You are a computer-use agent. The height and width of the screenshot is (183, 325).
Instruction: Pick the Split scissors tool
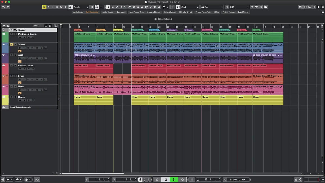tap(125, 7)
